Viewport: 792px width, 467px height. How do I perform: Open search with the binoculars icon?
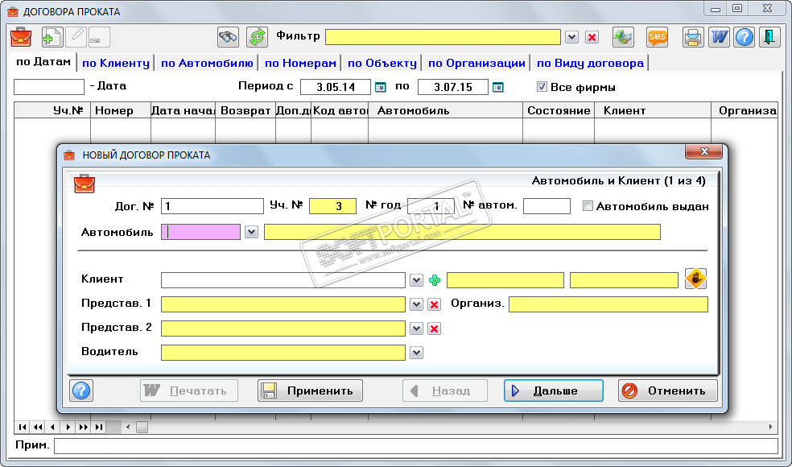pyautogui.click(x=229, y=37)
